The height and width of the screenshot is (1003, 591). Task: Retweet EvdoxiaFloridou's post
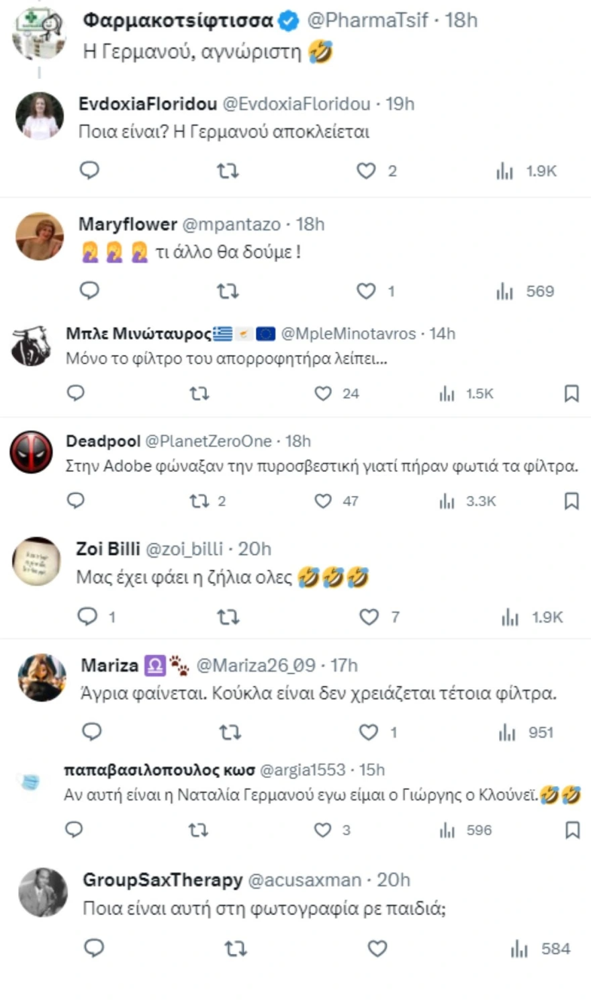coord(228,171)
